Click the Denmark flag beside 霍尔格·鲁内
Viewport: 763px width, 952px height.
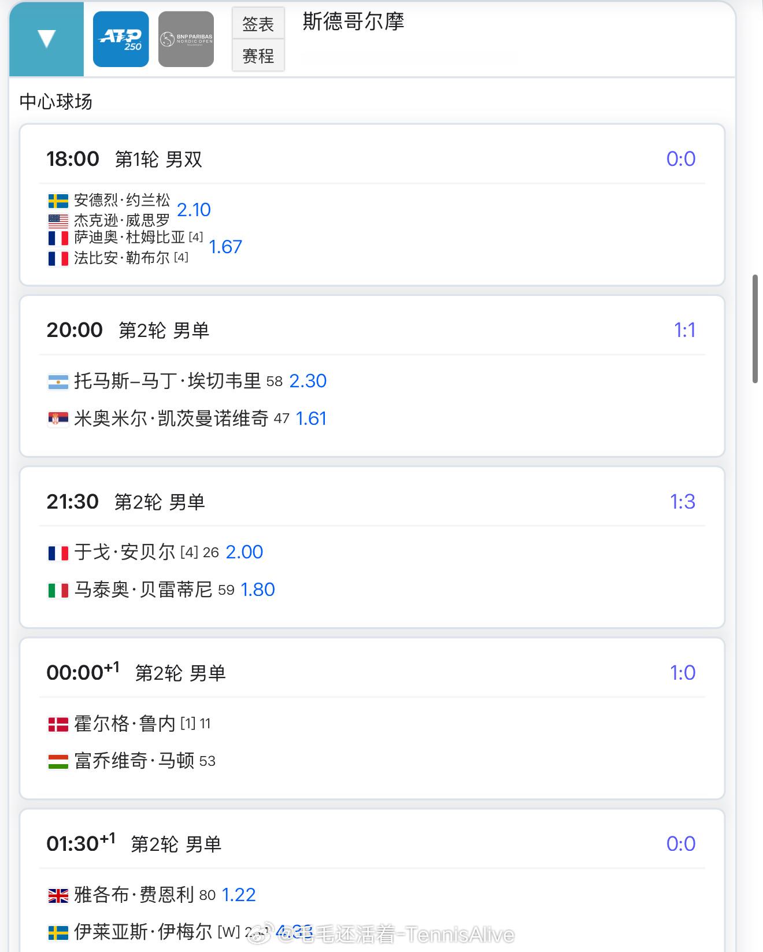pyautogui.click(x=58, y=724)
